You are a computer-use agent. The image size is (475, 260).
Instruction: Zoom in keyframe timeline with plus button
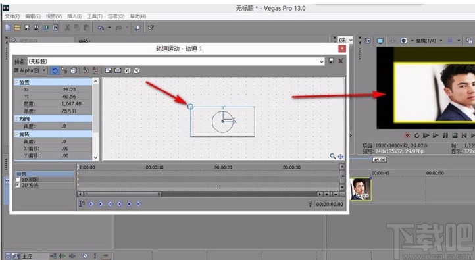coord(327,194)
